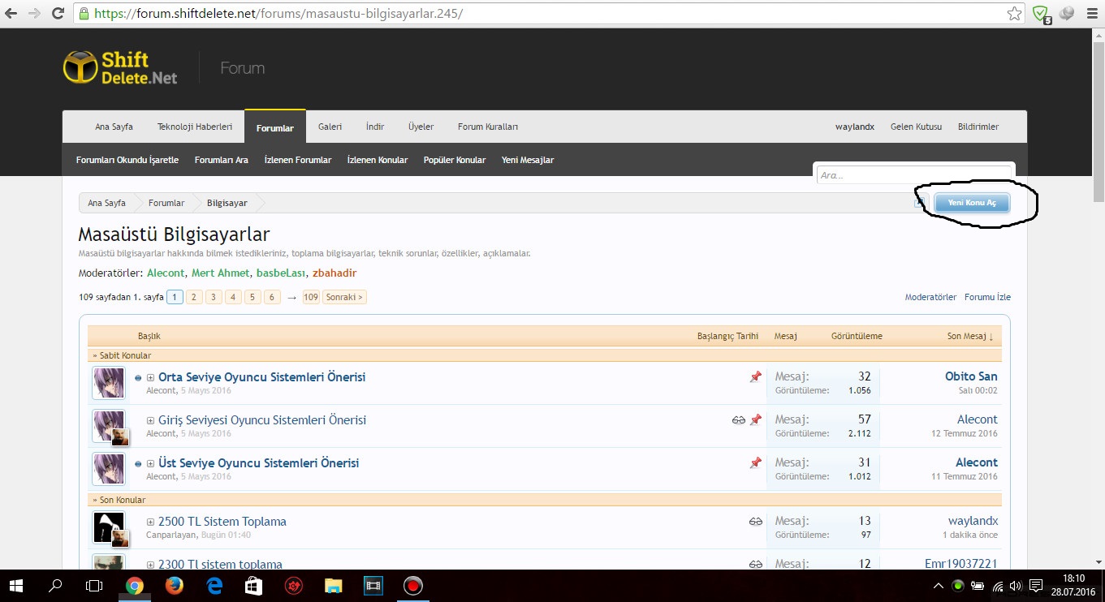
Task: Select Yeni Mesajlar in the sub-navigation bar
Action: click(x=528, y=160)
